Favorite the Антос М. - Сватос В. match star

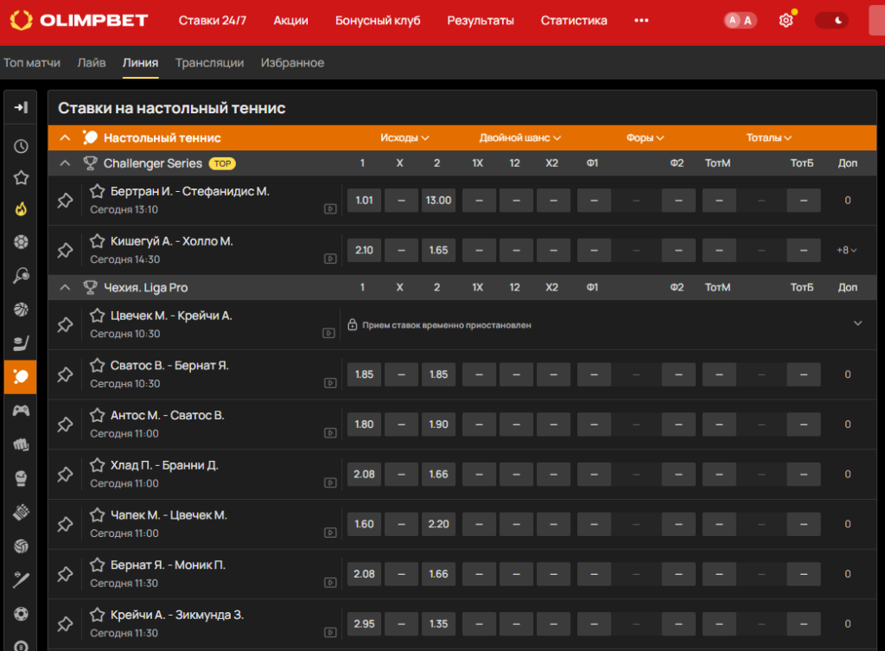[97, 415]
